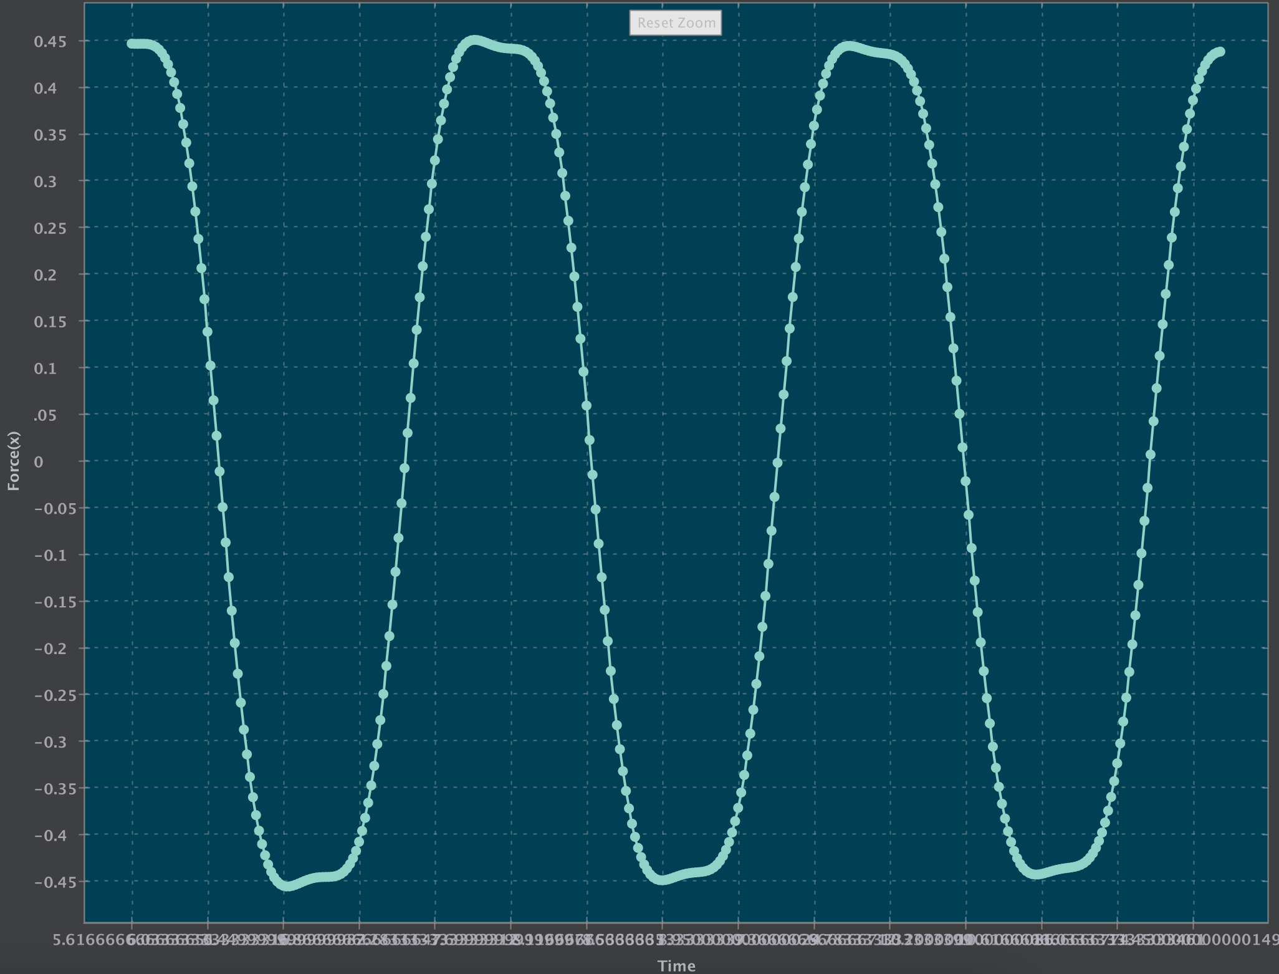Click the lowest point of the second trough
This screenshot has width=1279, height=974.
pyautogui.click(x=662, y=880)
